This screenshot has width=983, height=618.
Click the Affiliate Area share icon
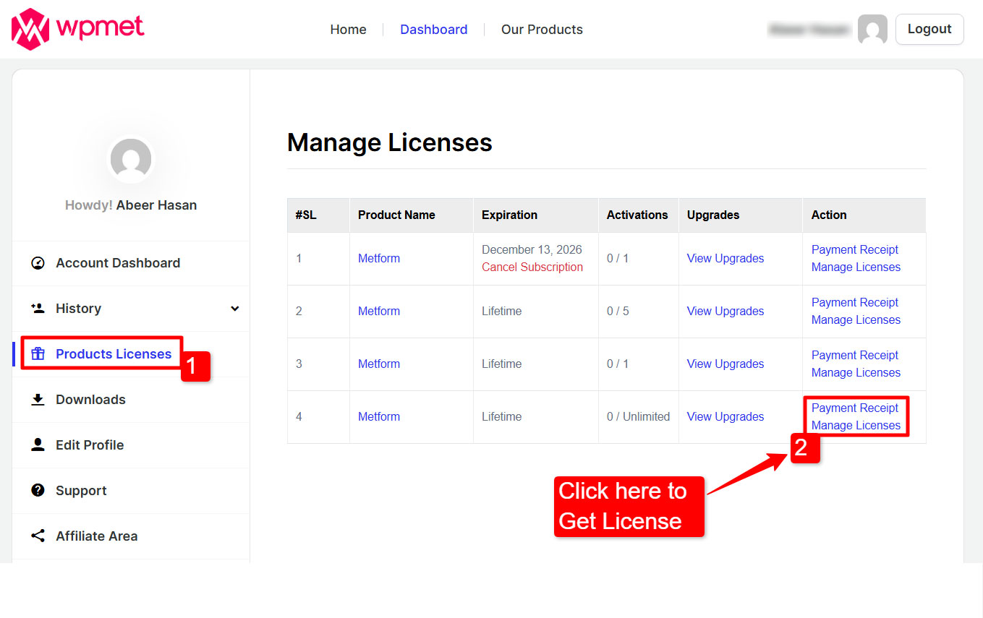pos(38,536)
